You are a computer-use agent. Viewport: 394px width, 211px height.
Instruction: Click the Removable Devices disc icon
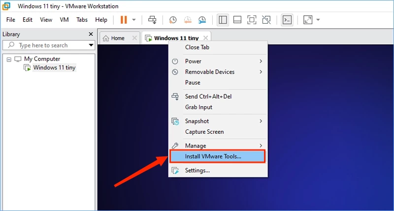175,72
